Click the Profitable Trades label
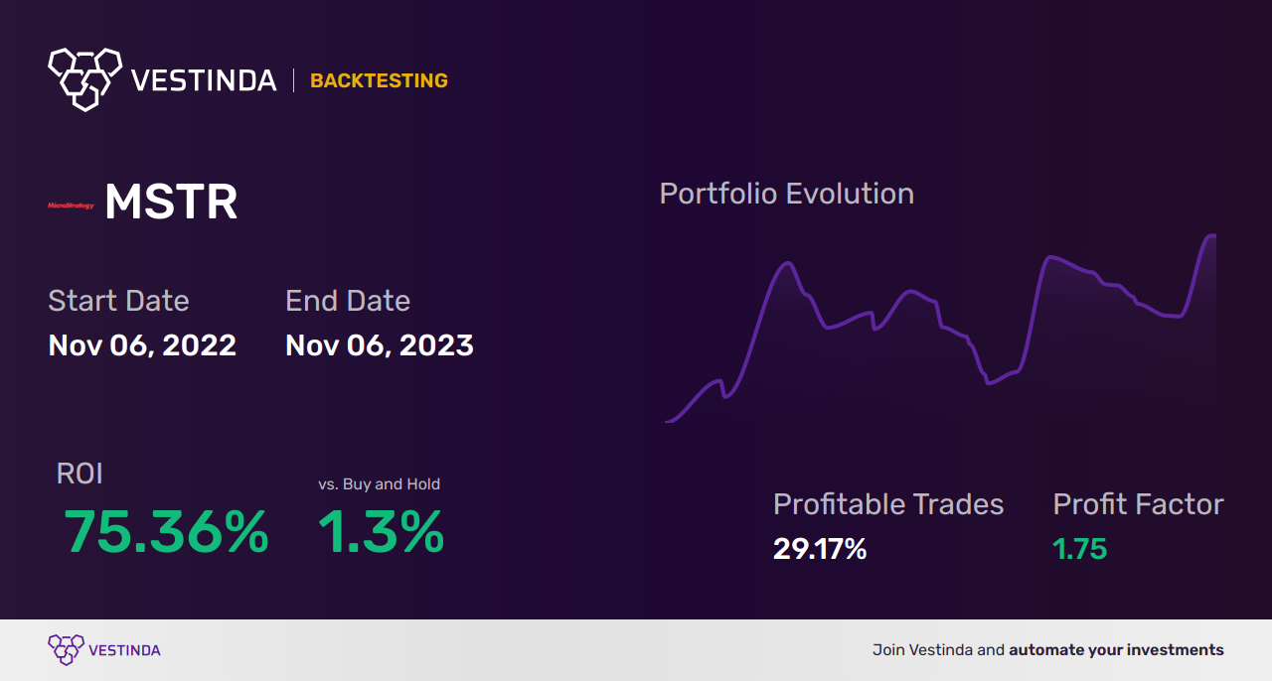The image size is (1272, 681). tap(888, 504)
